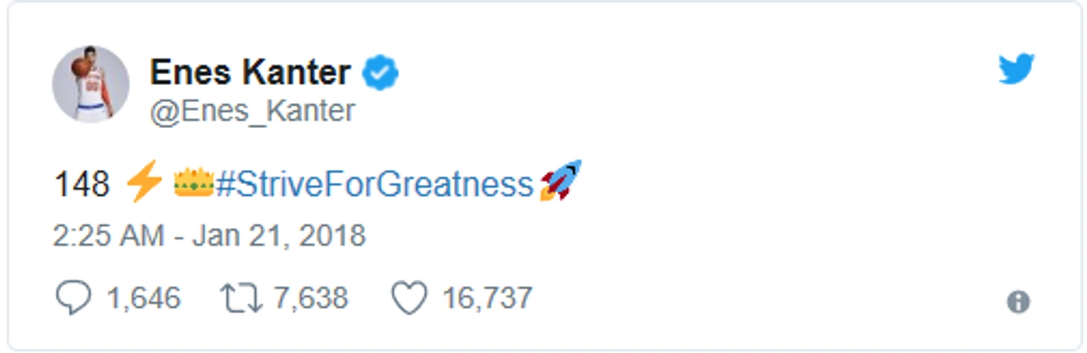Click the 7,638 retweets count
The width and height of the screenshot is (1087, 353).
(310, 299)
